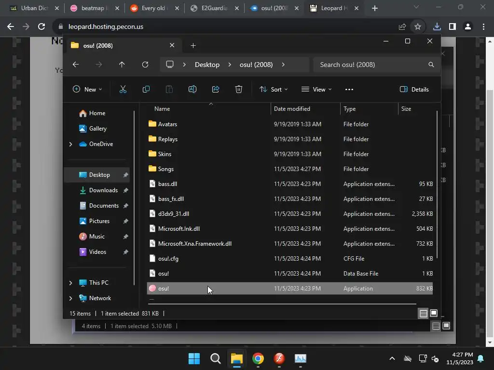494x370 pixels.
Task: Show hidden system tray icons
Action: (x=392, y=358)
